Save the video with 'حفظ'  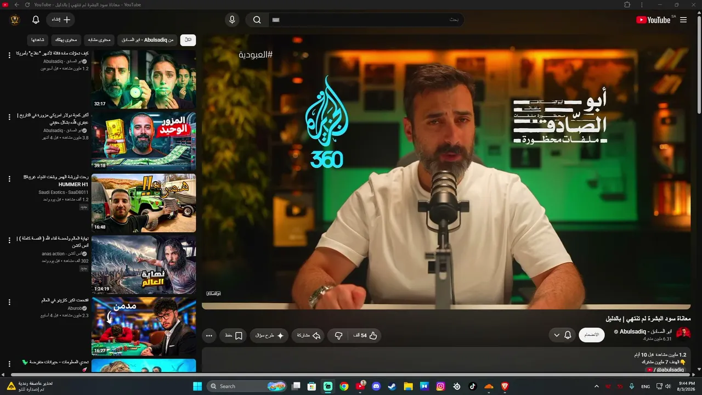234,336
